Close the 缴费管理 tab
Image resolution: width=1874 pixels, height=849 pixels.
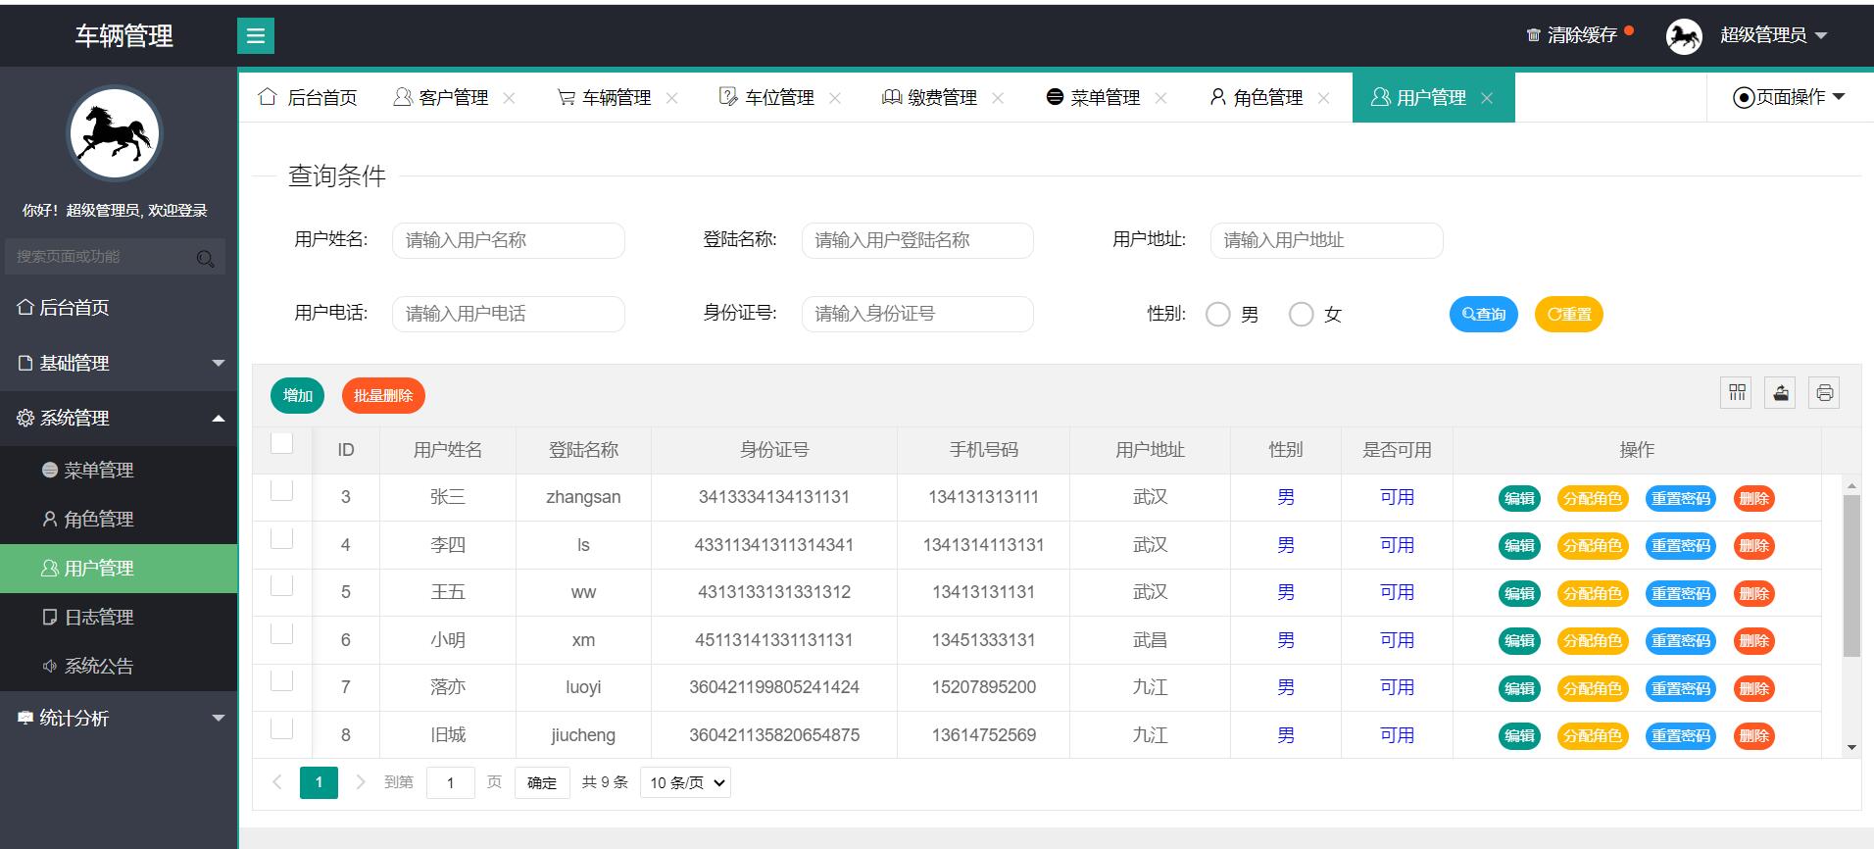998,98
